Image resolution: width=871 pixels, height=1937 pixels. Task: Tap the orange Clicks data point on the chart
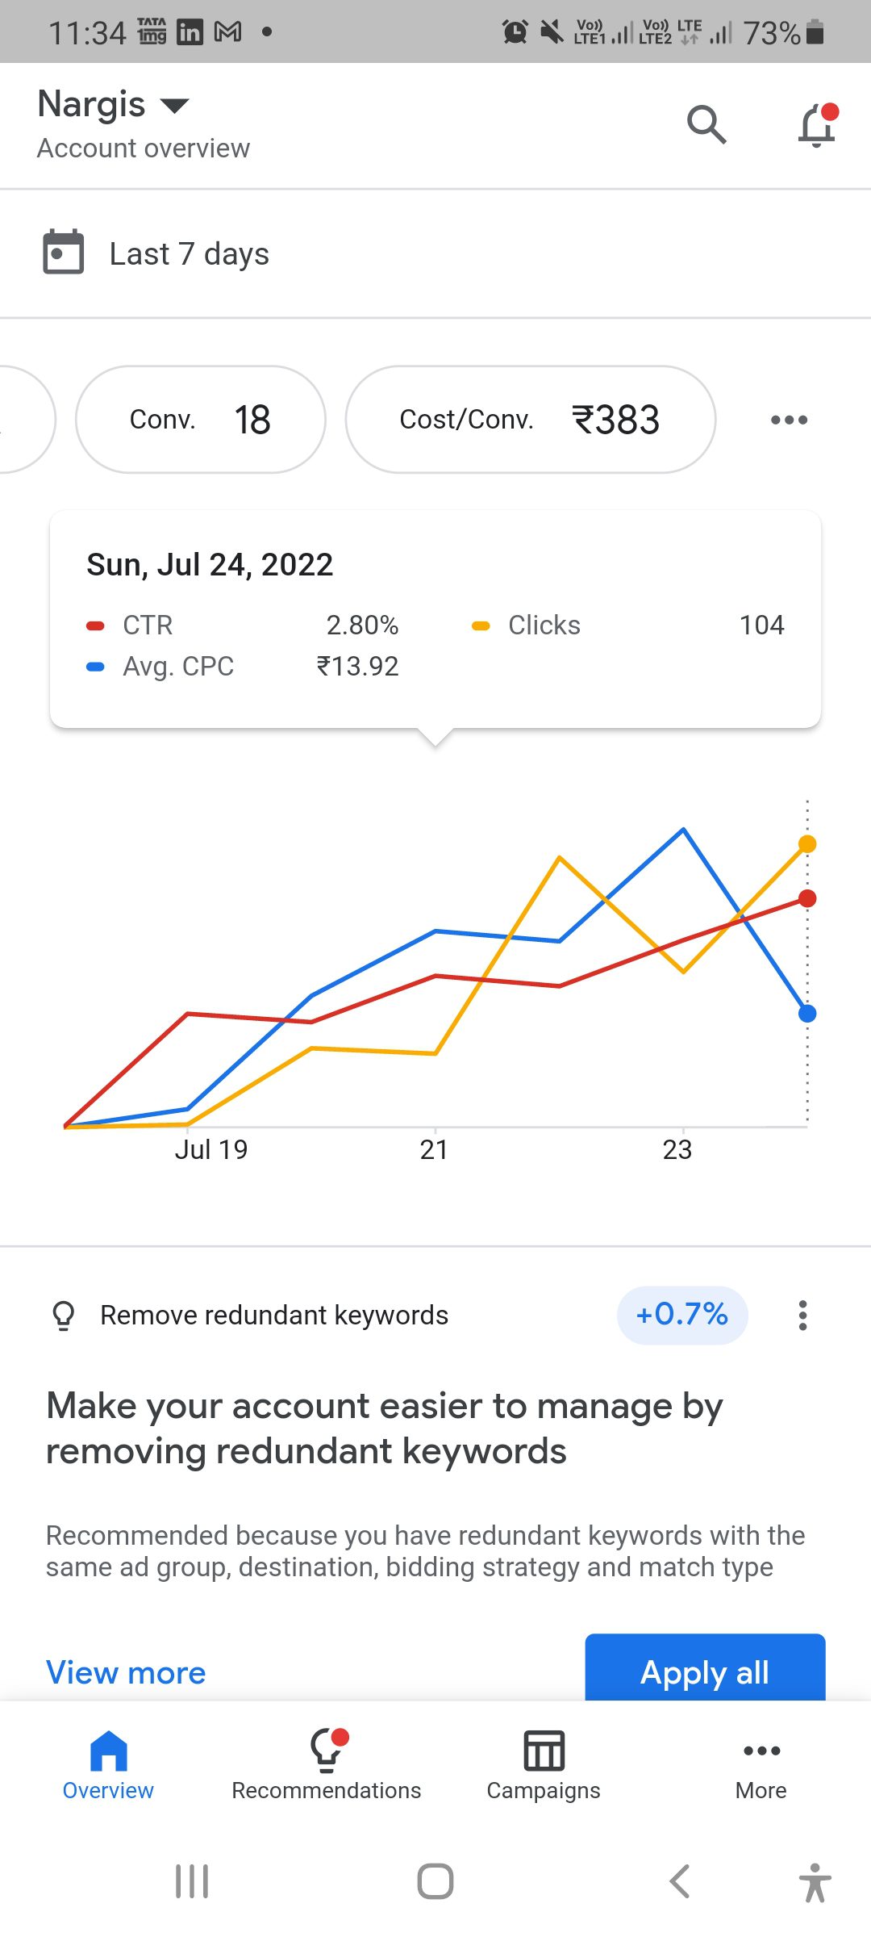click(807, 844)
